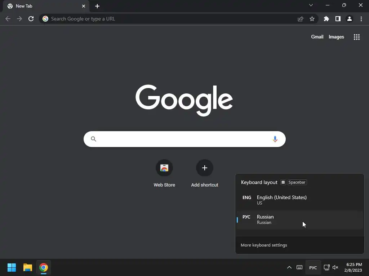Open the tab search chevron
Image resolution: width=369 pixels, height=276 pixels.
tap(311, 5)
